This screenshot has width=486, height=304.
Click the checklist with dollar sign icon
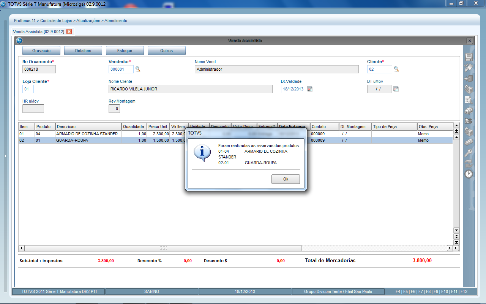[x=469, y=121]
